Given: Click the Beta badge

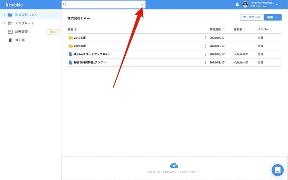Looking at the screenshot, I should point(53,32).
